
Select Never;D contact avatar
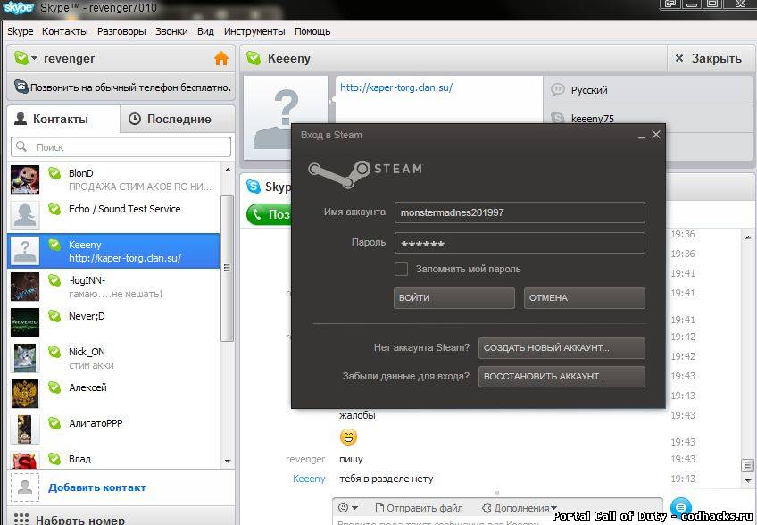25,322
